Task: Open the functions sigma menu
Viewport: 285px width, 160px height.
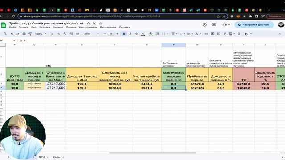Action: click(239, 34)
